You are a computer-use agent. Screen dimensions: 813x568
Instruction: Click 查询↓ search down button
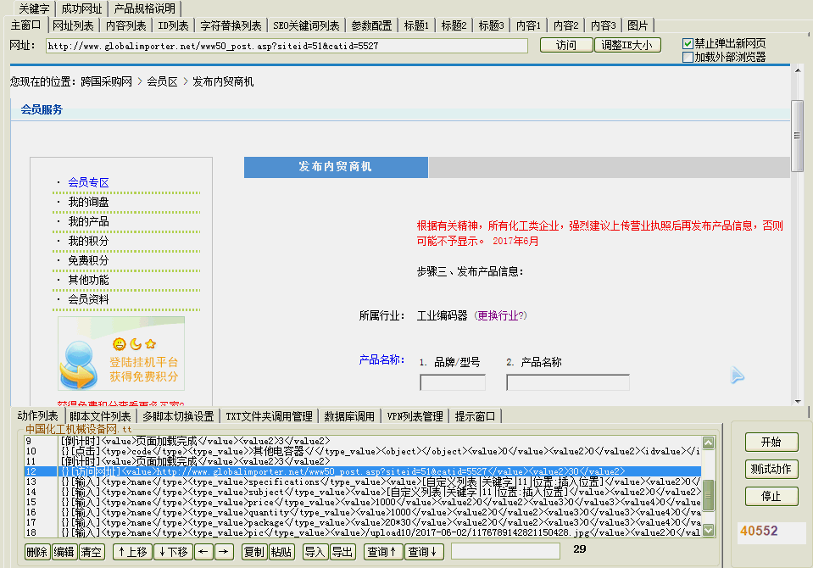click(x=424, y=552)
